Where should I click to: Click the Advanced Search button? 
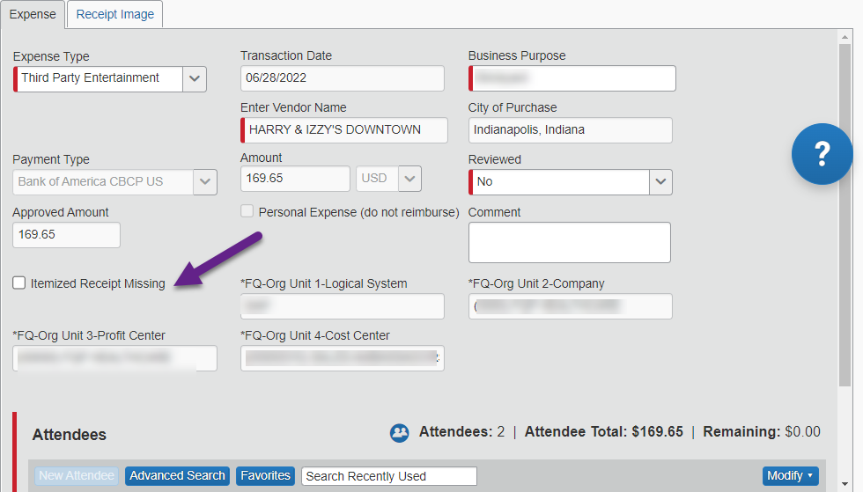tap(177, 476)
